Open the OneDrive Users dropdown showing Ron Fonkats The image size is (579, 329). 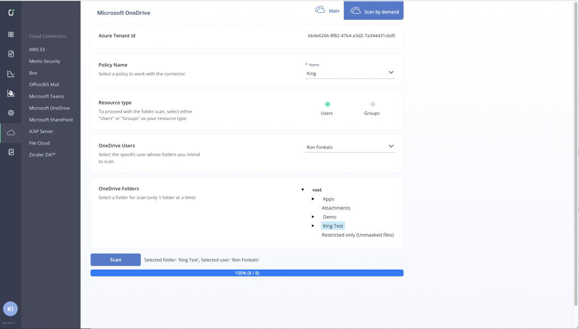click(x=350, y=147)
